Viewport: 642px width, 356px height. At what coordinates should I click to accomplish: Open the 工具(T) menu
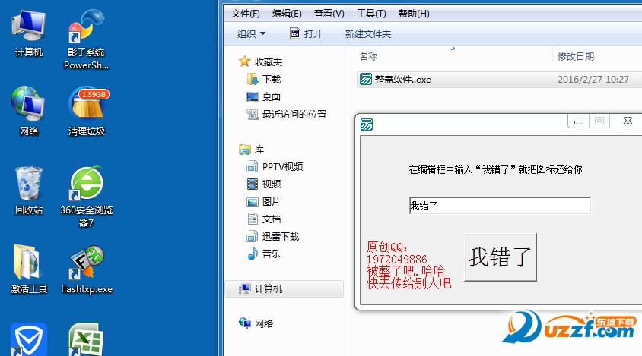[371, 14]
